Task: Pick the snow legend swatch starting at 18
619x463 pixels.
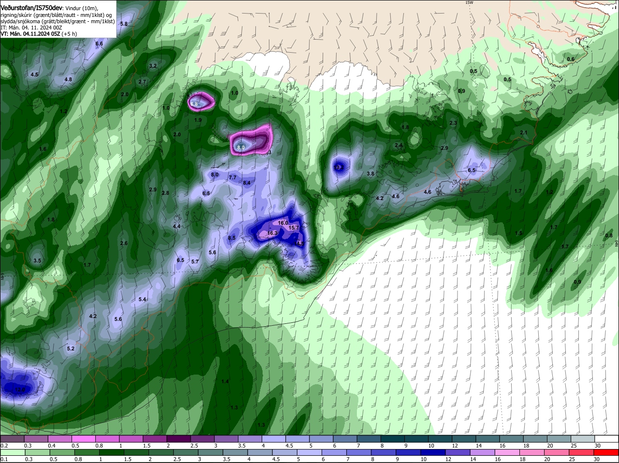Action: 536,439
